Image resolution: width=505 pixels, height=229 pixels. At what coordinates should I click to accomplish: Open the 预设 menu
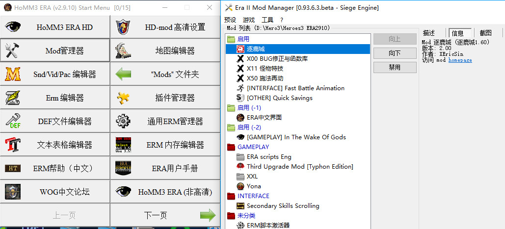pyautogui.click(x=230, y=20)
